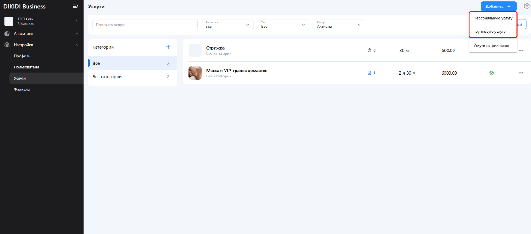Open the Статус filter dropdown
The image size is (531, 234).
pyautogui.click(x=339, y=25)
